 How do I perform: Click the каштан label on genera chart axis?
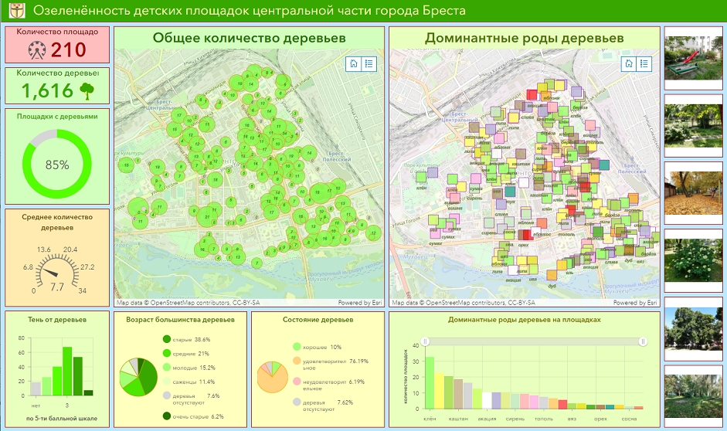[458, 419]
